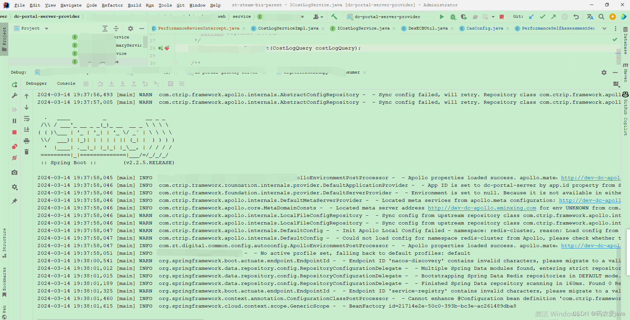The image size is (630, 320).
Task: Open Debug tool window settings gear
Action: coord(604,73)
